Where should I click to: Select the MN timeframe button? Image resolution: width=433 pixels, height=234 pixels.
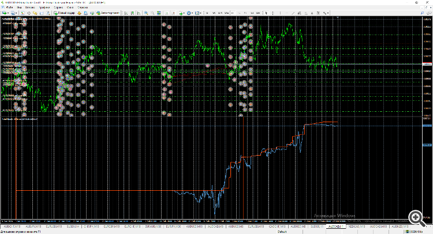coord(258,13)
